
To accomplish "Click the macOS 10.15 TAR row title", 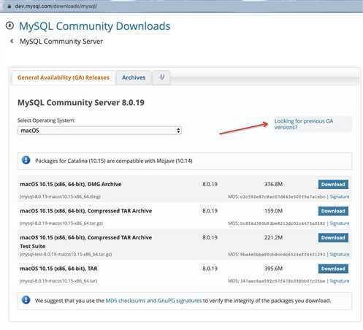I will 58,269.
